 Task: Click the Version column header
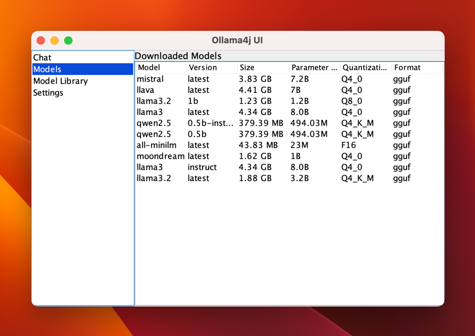[x=203, y=68]
